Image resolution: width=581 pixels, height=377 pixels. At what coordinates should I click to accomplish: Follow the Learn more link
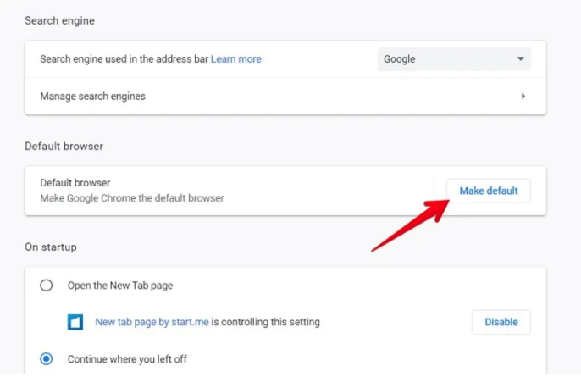click(236, 59)
